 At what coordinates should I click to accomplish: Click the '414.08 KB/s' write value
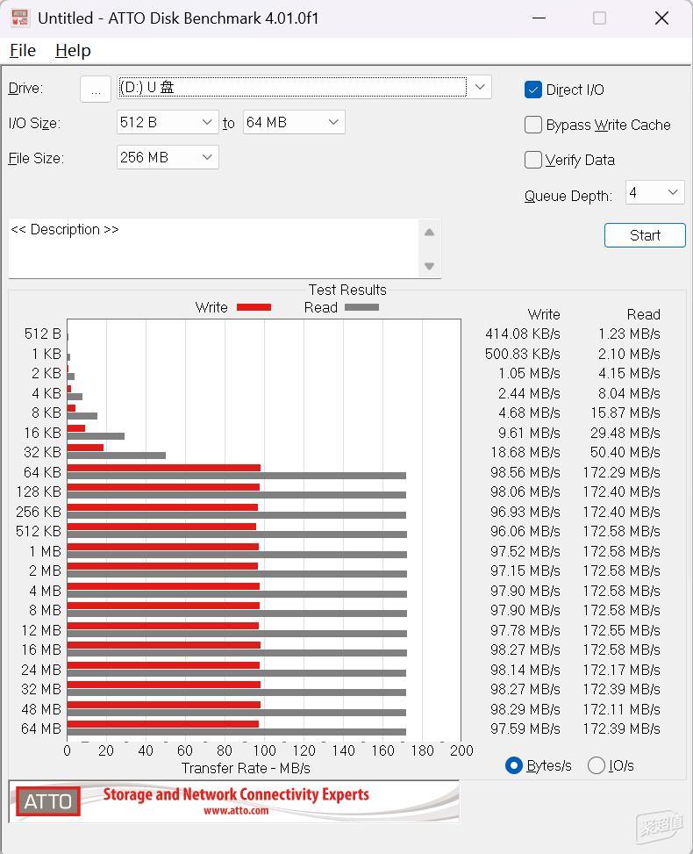(x=523, y=334)
